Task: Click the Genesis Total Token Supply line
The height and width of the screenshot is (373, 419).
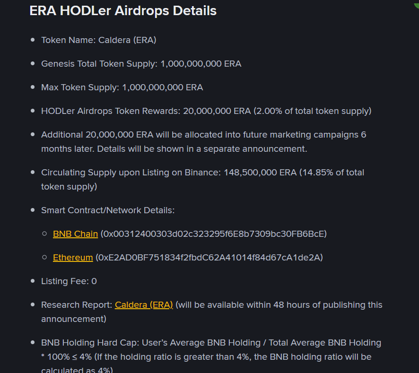Action: tap(141, 64)
